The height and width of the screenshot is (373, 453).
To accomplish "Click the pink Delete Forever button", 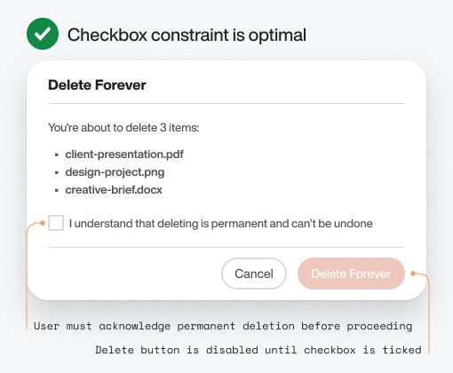I will click(351, 274).
